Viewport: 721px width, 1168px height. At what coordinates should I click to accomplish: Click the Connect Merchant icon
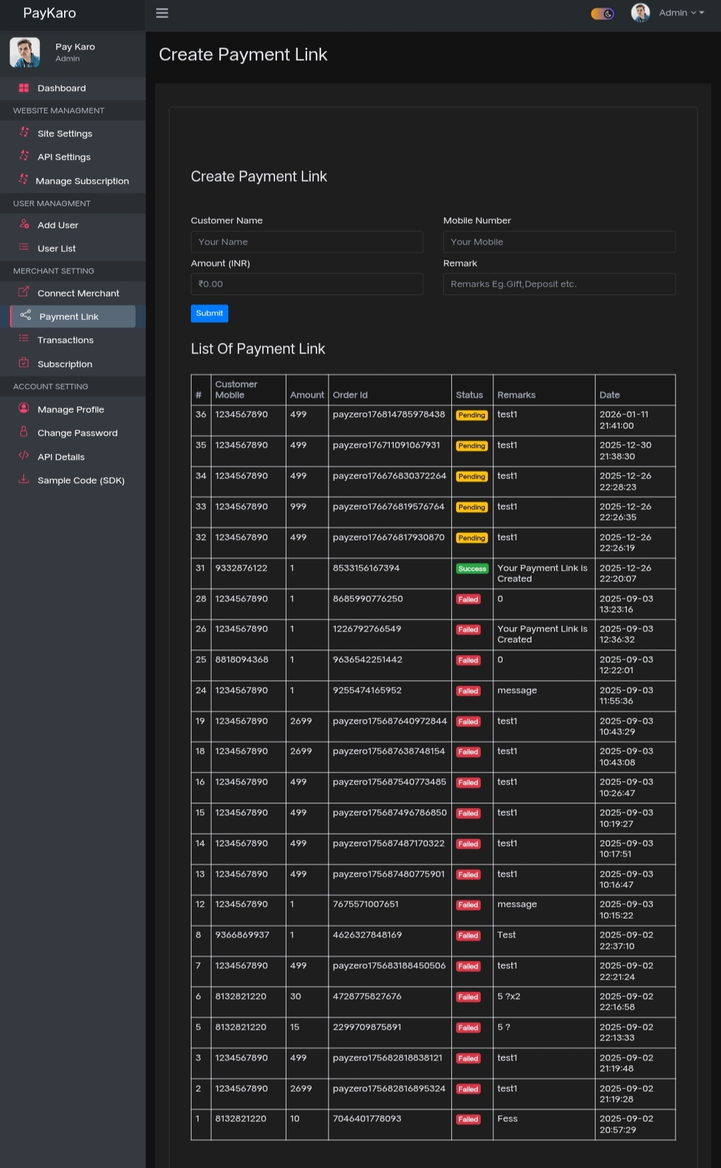24,292
